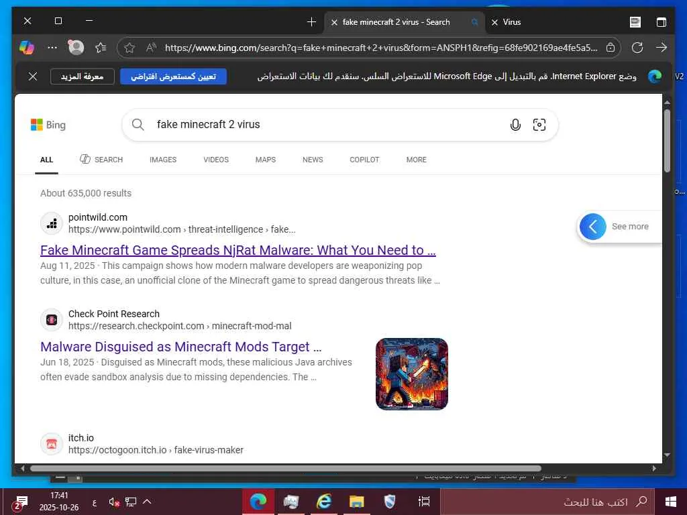Click the vertical scrollbar down arrow
Viewport: 687px width, 515px height.
668,455
